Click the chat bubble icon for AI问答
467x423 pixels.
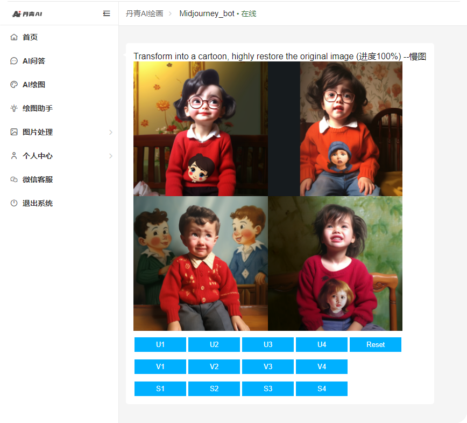point(14,61)
